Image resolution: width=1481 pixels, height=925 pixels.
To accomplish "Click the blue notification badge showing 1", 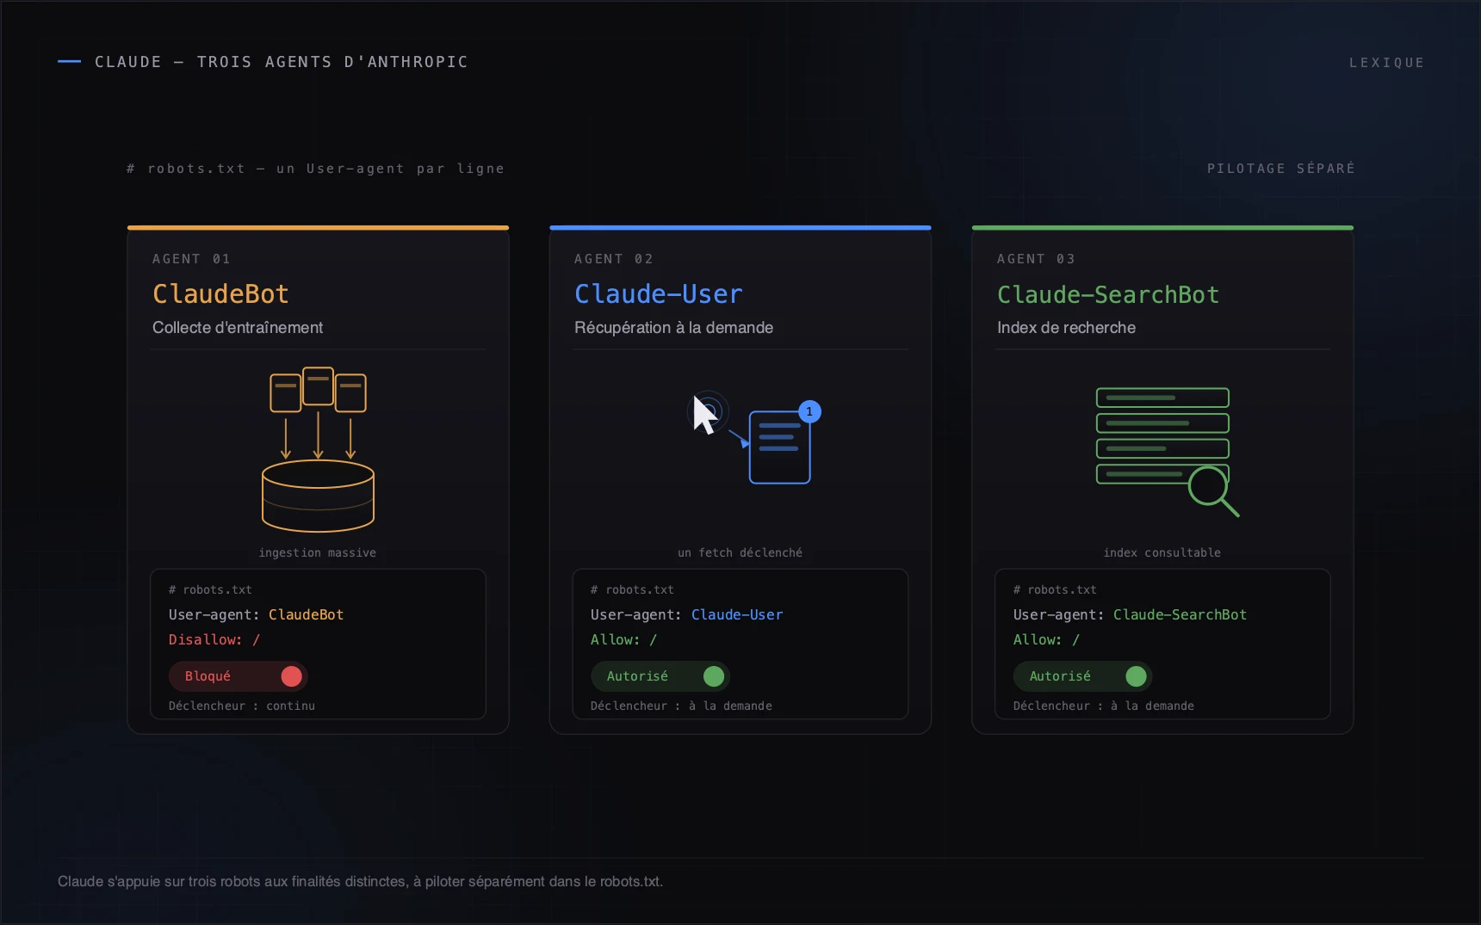I will pos(809,412).
